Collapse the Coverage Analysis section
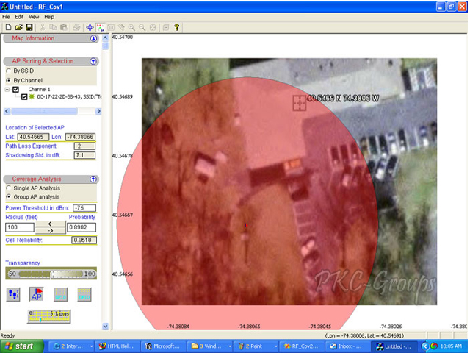 [93, 179]
